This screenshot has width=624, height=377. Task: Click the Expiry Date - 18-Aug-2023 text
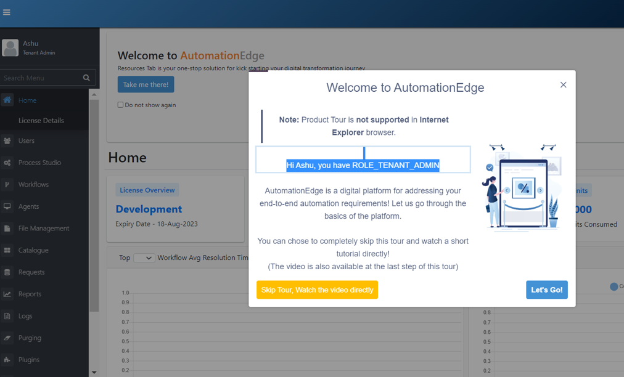pos(157,224)
